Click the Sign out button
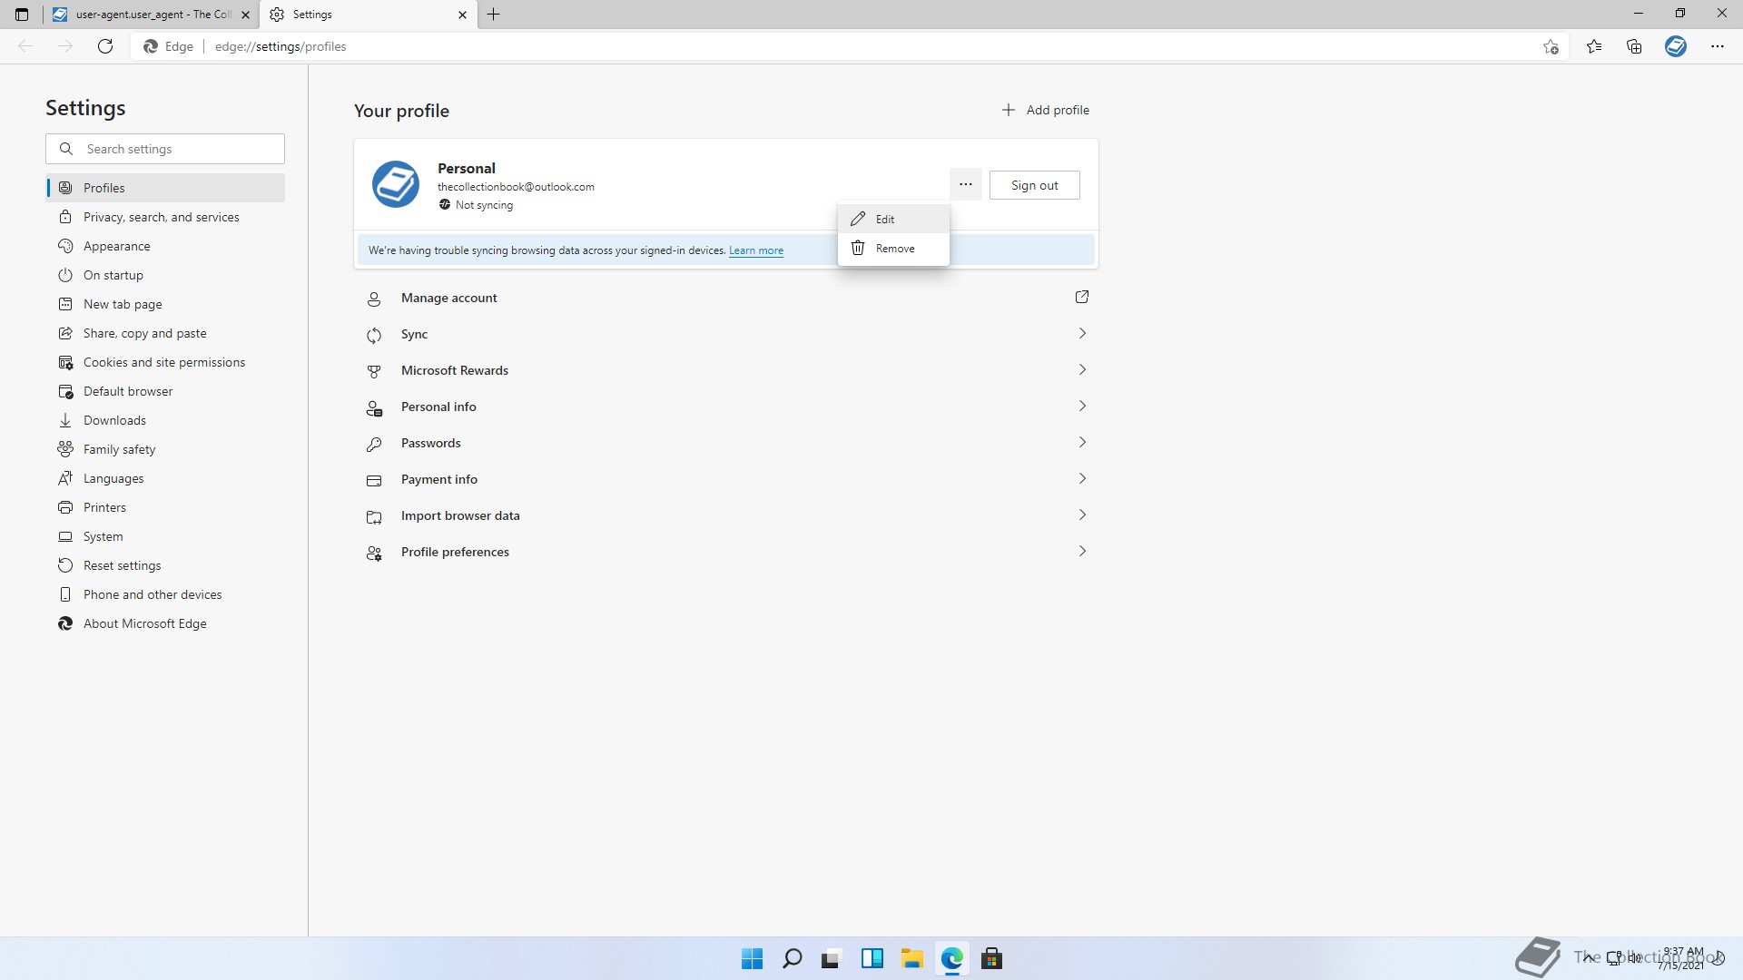The width and height of the screenshot is (1743, 980). (x=1034, y=185)
